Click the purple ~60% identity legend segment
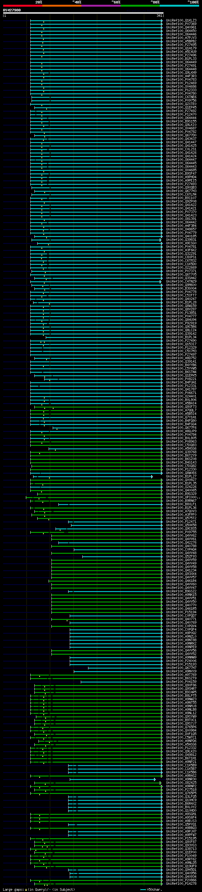This screenshot has width=202, height=892. pyautogui.click(x=101, y=6)
